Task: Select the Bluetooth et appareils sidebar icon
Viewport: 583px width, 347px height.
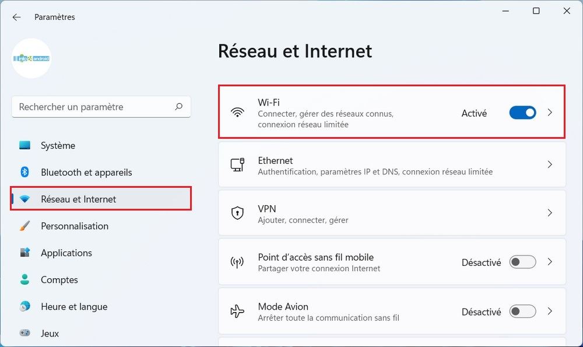Action: point(26,172)
